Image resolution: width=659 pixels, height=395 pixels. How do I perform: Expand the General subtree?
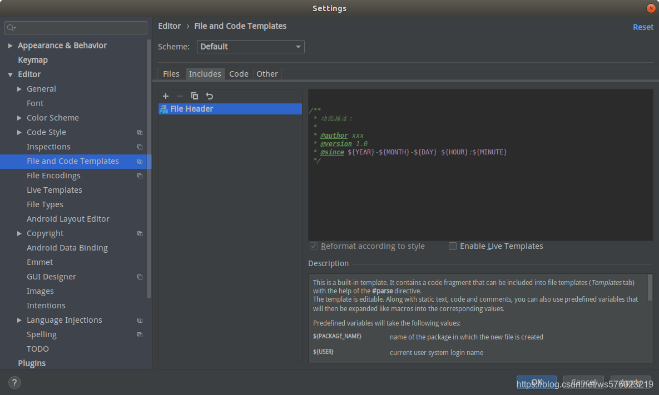click(x=19, y=89)
